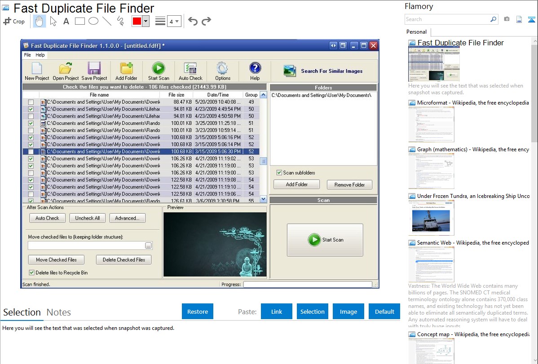538x364 pixels.
Task: Toggle Delete files to Recycle Bin checkbox
Action: pyautogui.click(x=31, y=273)
